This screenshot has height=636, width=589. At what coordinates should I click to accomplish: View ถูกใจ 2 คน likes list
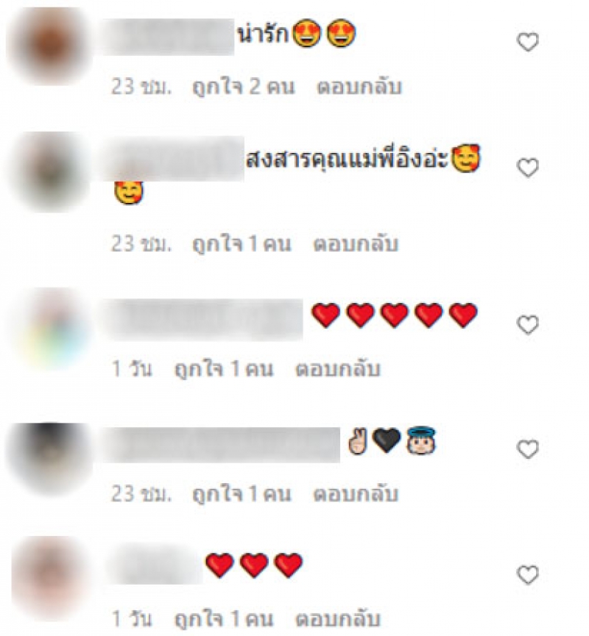click(243, 87)
